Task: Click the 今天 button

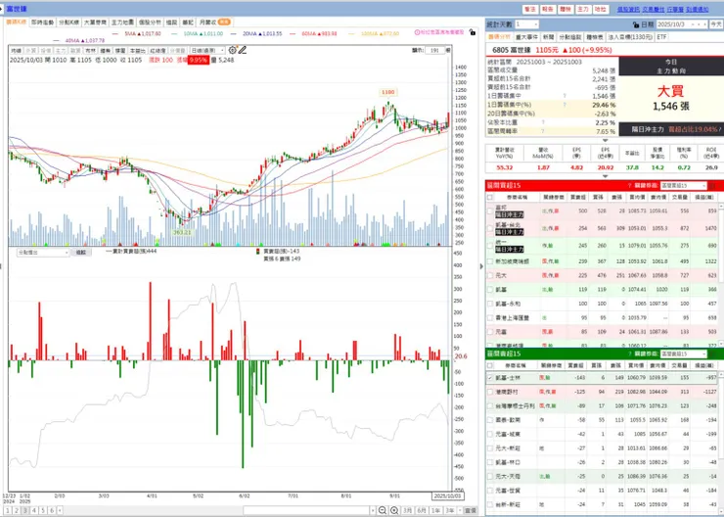Action: click(716, 24)
